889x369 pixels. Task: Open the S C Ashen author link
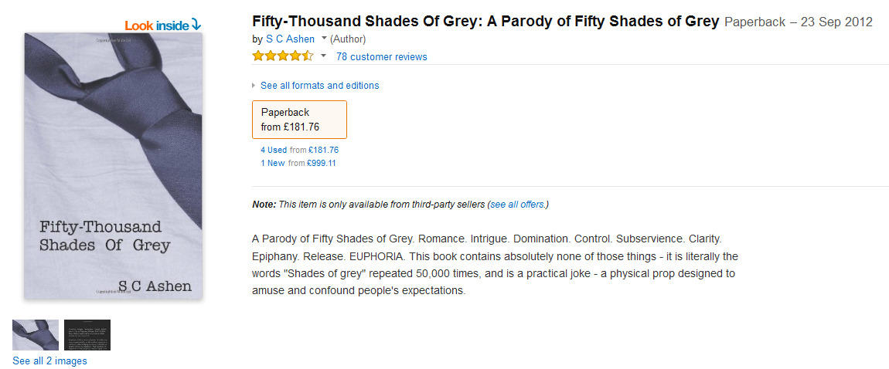(x=290, y=39)
